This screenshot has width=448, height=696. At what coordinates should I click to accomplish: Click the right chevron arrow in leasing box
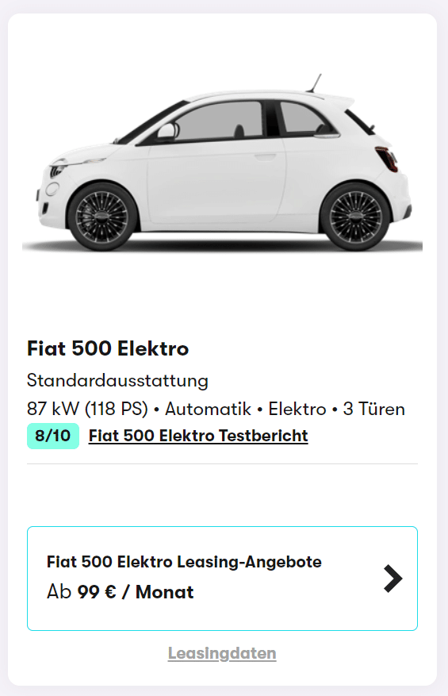click(393, 579)
